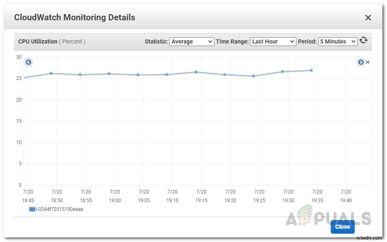Pan the chart later using right arrow
The height and width of the screenshot is (242, 387).
(361, 62)
